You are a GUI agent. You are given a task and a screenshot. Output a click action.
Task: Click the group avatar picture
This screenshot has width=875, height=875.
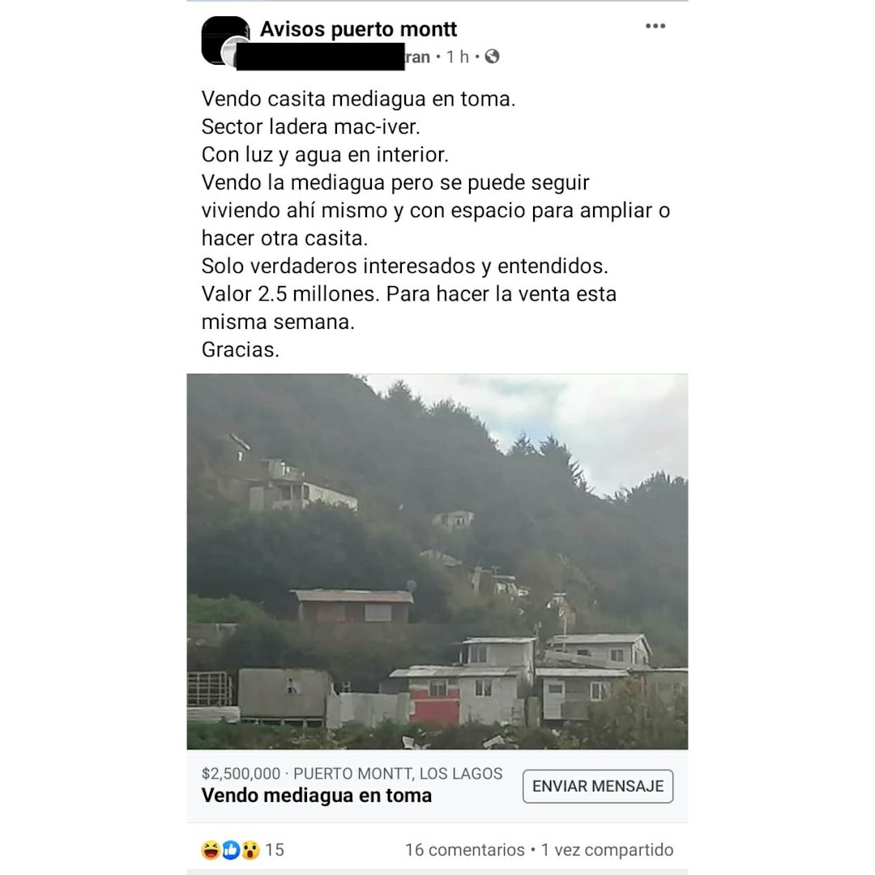tap(224, 40)
